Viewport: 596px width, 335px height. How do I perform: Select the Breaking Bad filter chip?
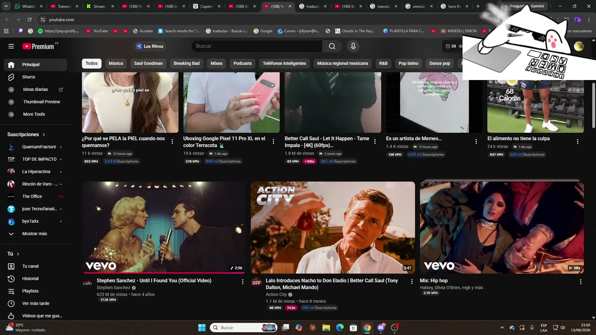click(187, 63)
